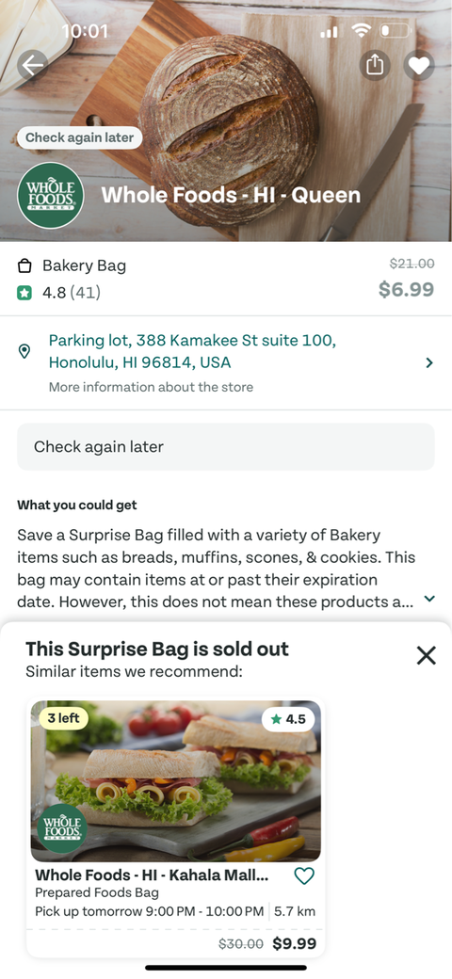Close the sold out recommendation panel
Viewport: 452px width, 979px height.
pyautogui.click(x=426, y=655)
